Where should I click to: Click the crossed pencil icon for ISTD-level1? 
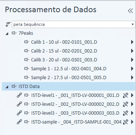(x=126, y=95)
